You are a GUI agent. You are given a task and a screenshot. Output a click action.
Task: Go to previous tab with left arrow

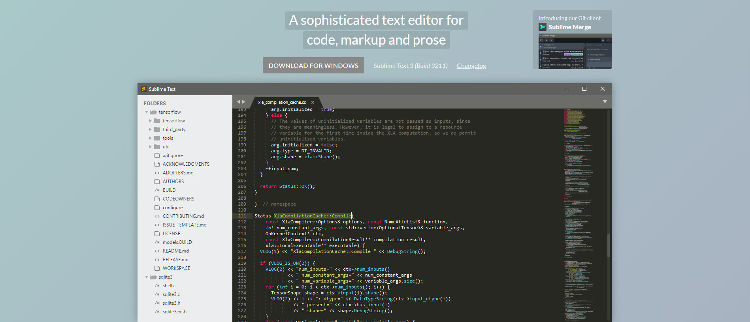(x=238, y=102)
